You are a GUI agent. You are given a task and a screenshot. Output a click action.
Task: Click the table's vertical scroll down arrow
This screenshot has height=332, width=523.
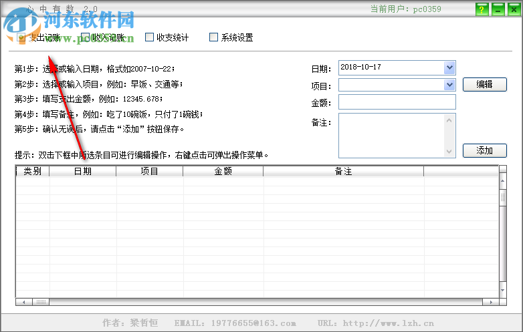tap(503, 290)
